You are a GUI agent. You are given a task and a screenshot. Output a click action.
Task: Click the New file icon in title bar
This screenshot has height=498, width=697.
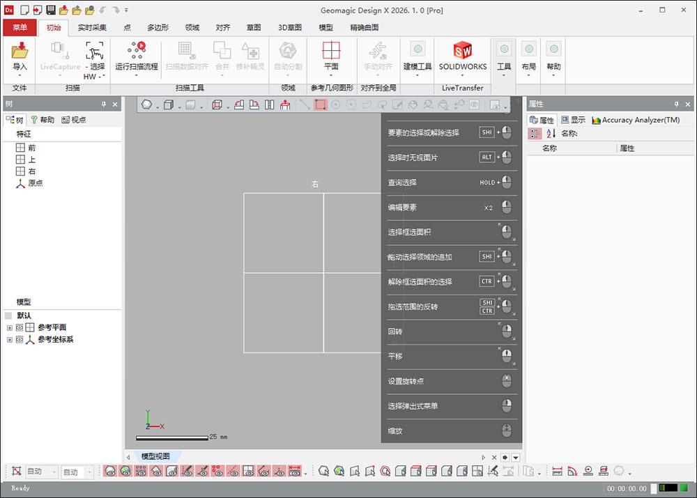coord(25,10)
